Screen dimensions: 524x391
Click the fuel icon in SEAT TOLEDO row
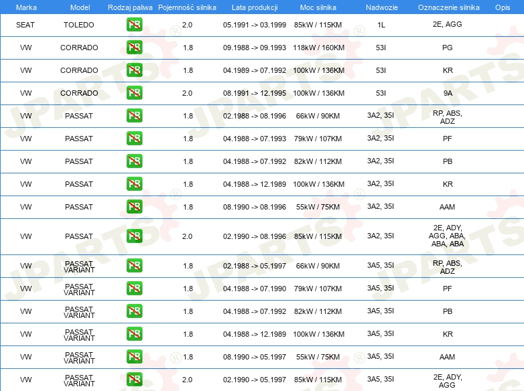tap(134, 25)
